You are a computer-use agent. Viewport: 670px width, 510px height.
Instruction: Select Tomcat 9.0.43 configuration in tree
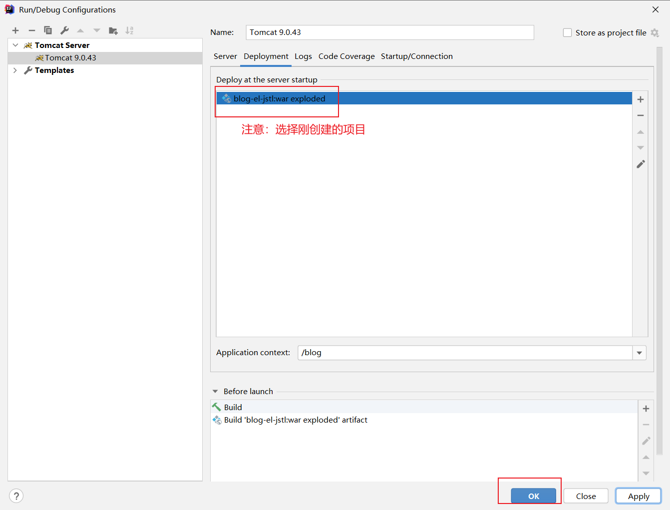105,58
